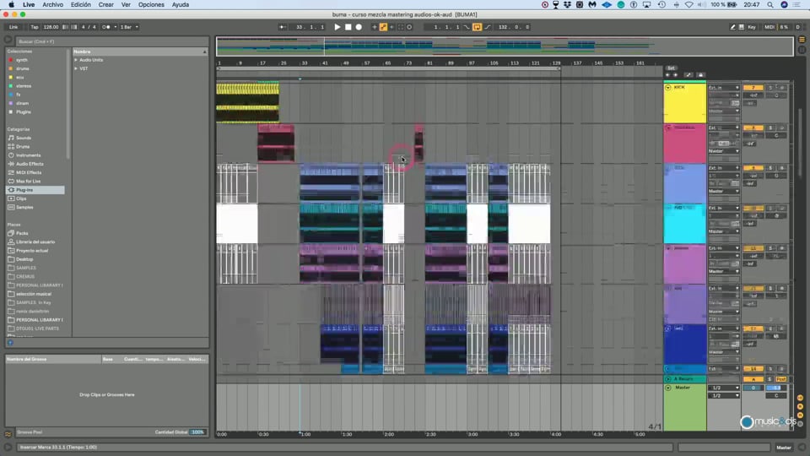Screen dimensions: 810x456
Task: Toggle Draw Mode pencil icon
Action: click(x=732, y=27)
